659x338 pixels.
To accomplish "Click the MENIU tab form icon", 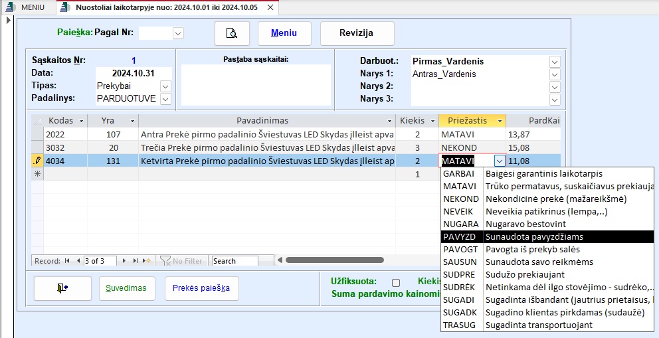I will (x=11, y=7).
